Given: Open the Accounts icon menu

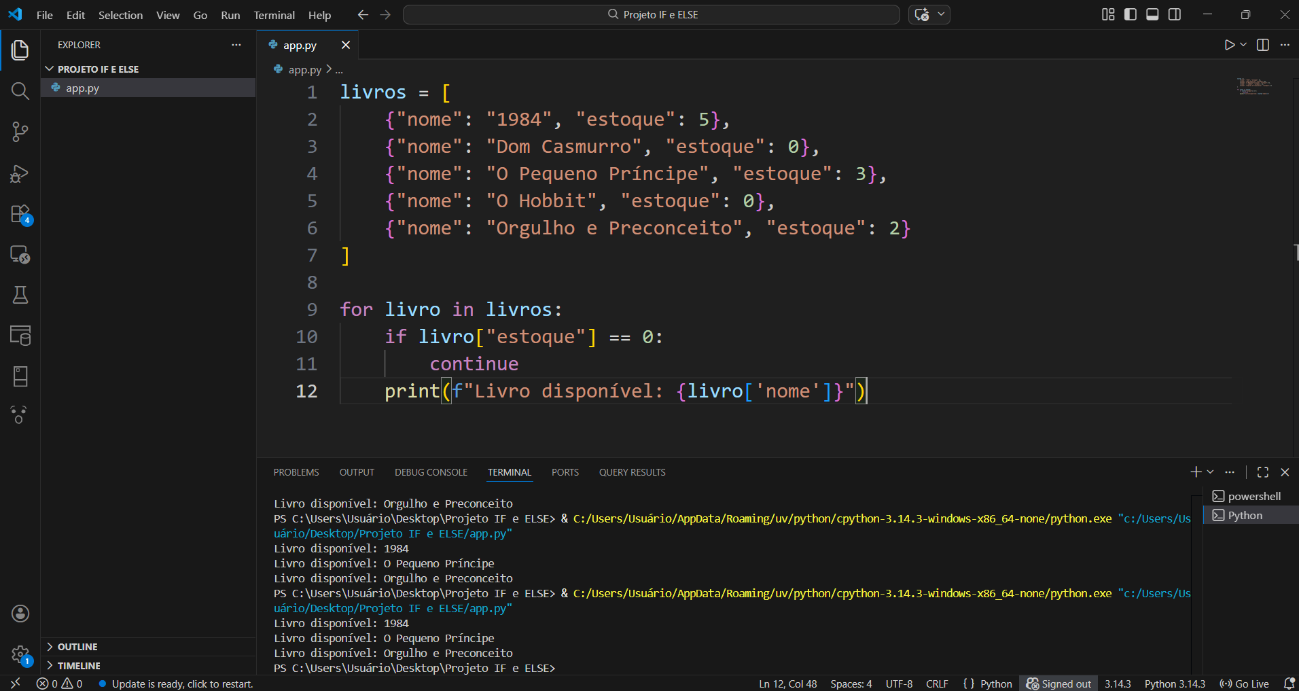Looking at the screenshot, I should pyautogui.click(x=20, y=614).
